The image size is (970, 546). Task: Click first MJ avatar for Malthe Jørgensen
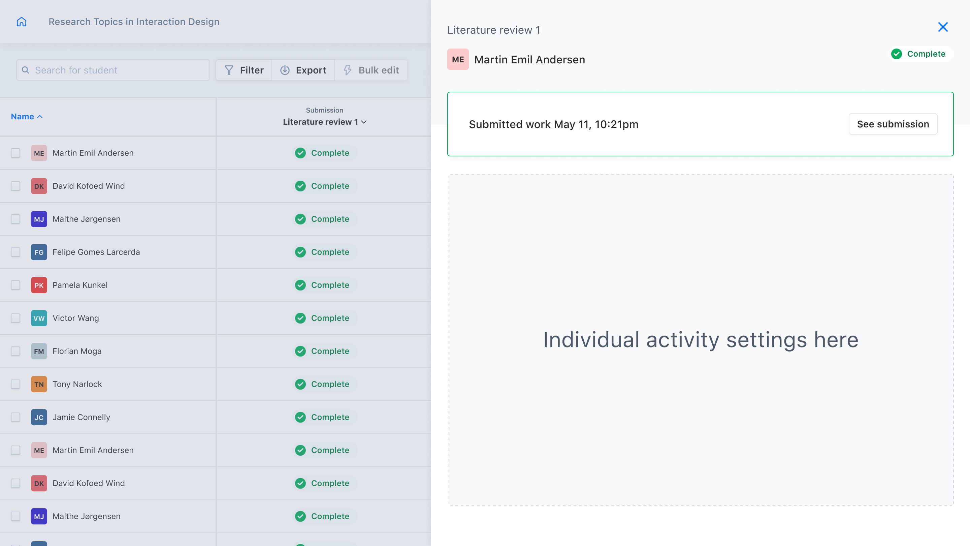point(39,219)
